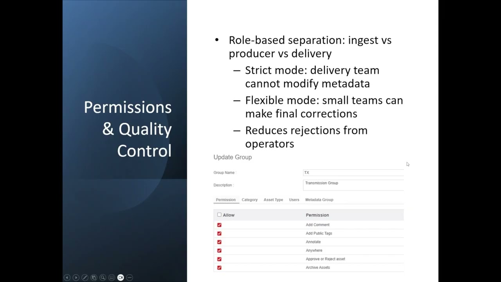This screenshot has height=282, width=501.
Task: Open the pen and laser pointer tools
Action: [85, 277]
